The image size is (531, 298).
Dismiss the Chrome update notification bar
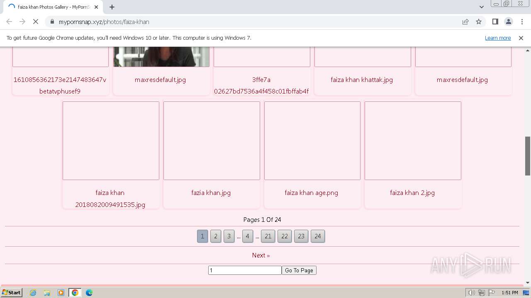tap(521, 38)
